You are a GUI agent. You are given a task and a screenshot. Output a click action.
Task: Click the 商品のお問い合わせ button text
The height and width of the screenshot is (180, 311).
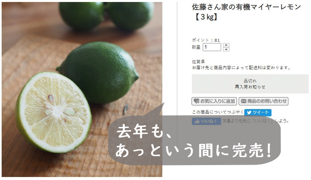click(267, 101)
